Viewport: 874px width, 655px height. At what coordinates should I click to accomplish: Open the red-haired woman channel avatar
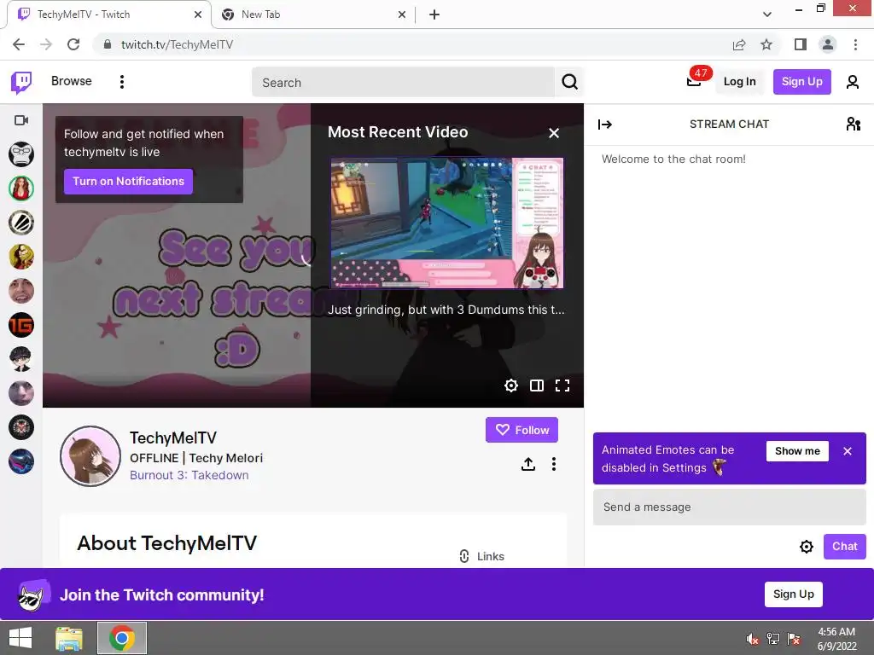pos(21,188)
